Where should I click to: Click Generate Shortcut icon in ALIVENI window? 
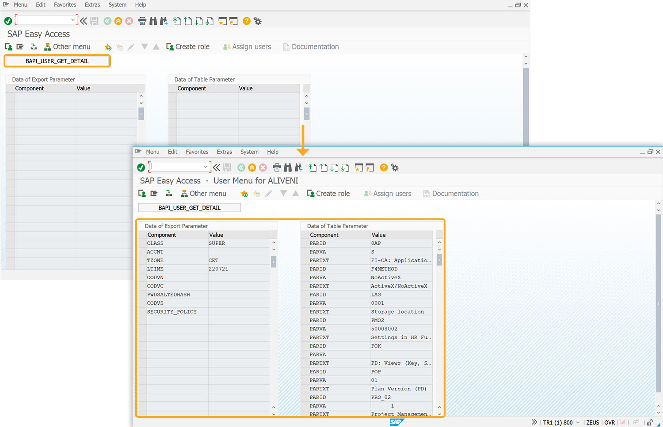(370, 168)
